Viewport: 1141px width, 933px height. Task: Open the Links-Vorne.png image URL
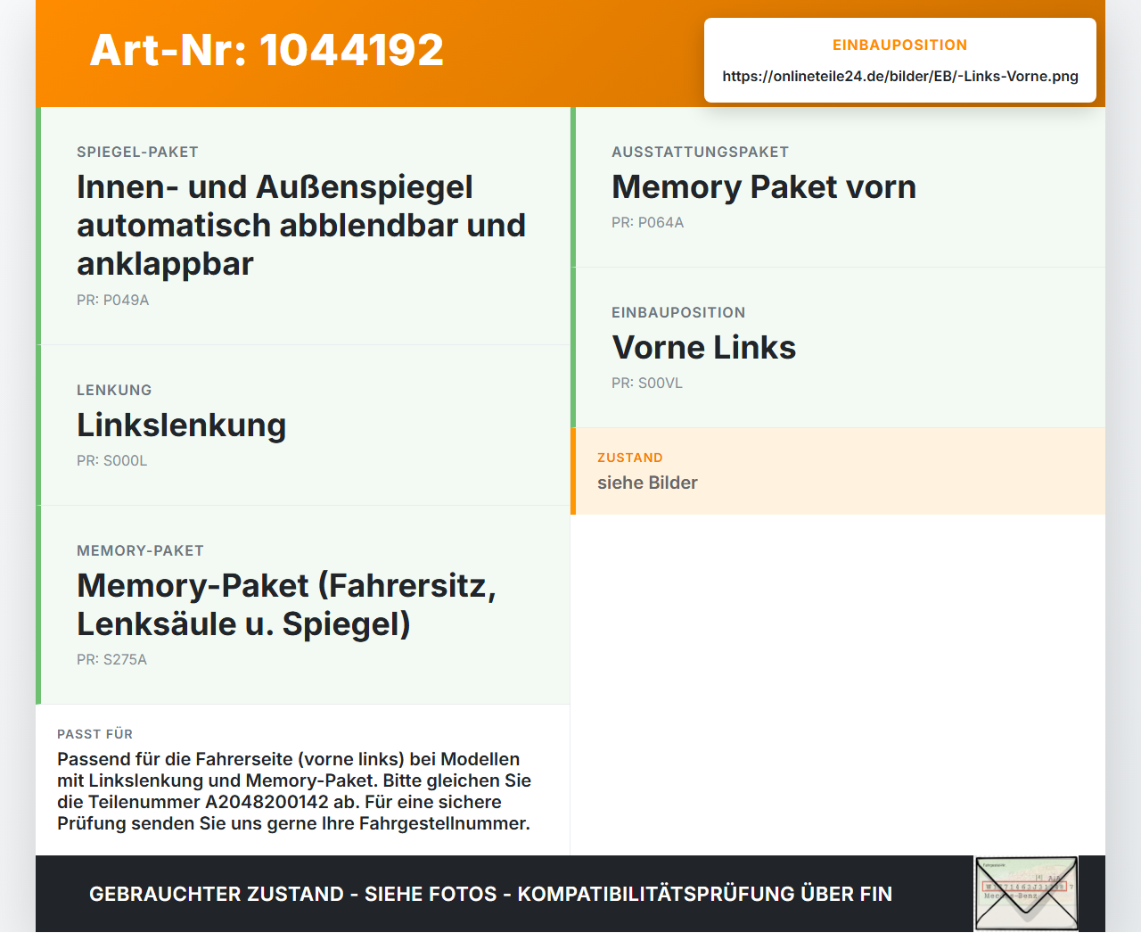coord(900,77)
